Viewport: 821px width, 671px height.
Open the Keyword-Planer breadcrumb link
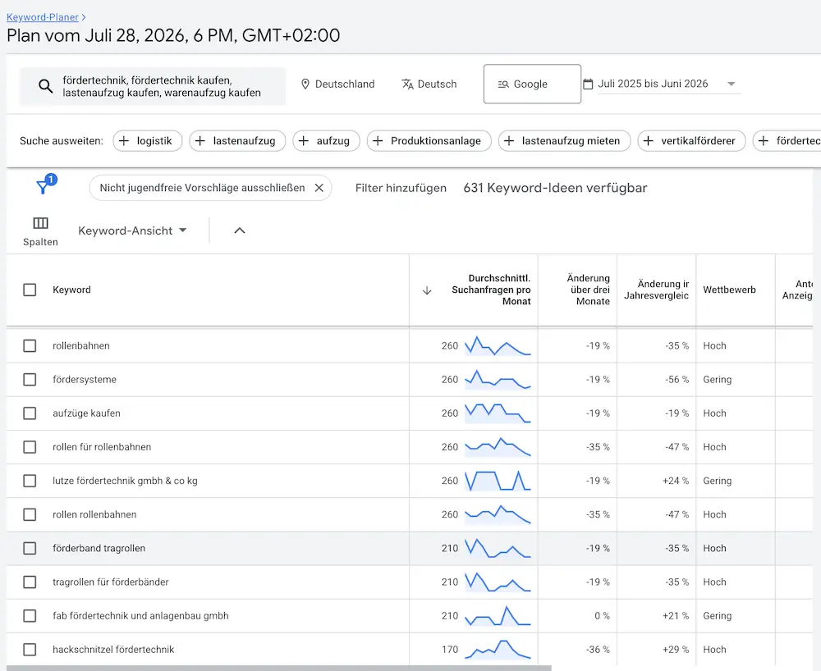[43, 17]
